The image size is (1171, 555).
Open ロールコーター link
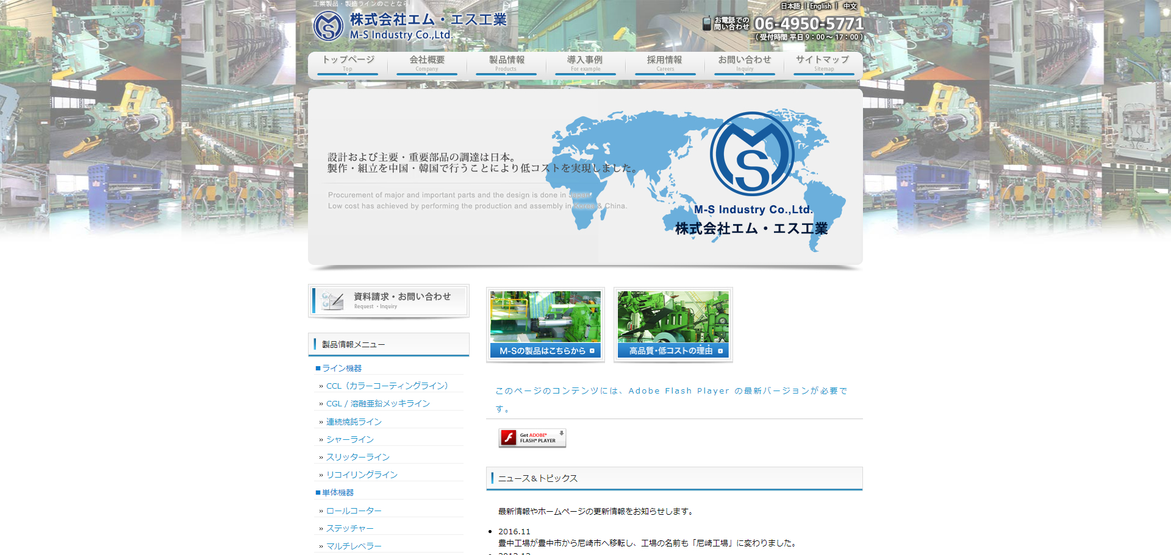[x=354, y=511]
